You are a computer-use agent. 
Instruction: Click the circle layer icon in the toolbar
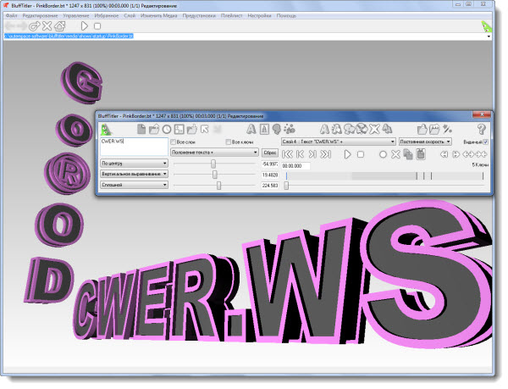coord(167,129)
